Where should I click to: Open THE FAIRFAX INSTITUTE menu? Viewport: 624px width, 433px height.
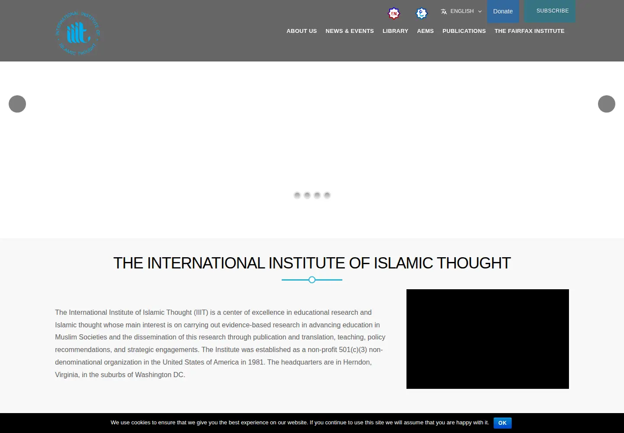[530, 31]
